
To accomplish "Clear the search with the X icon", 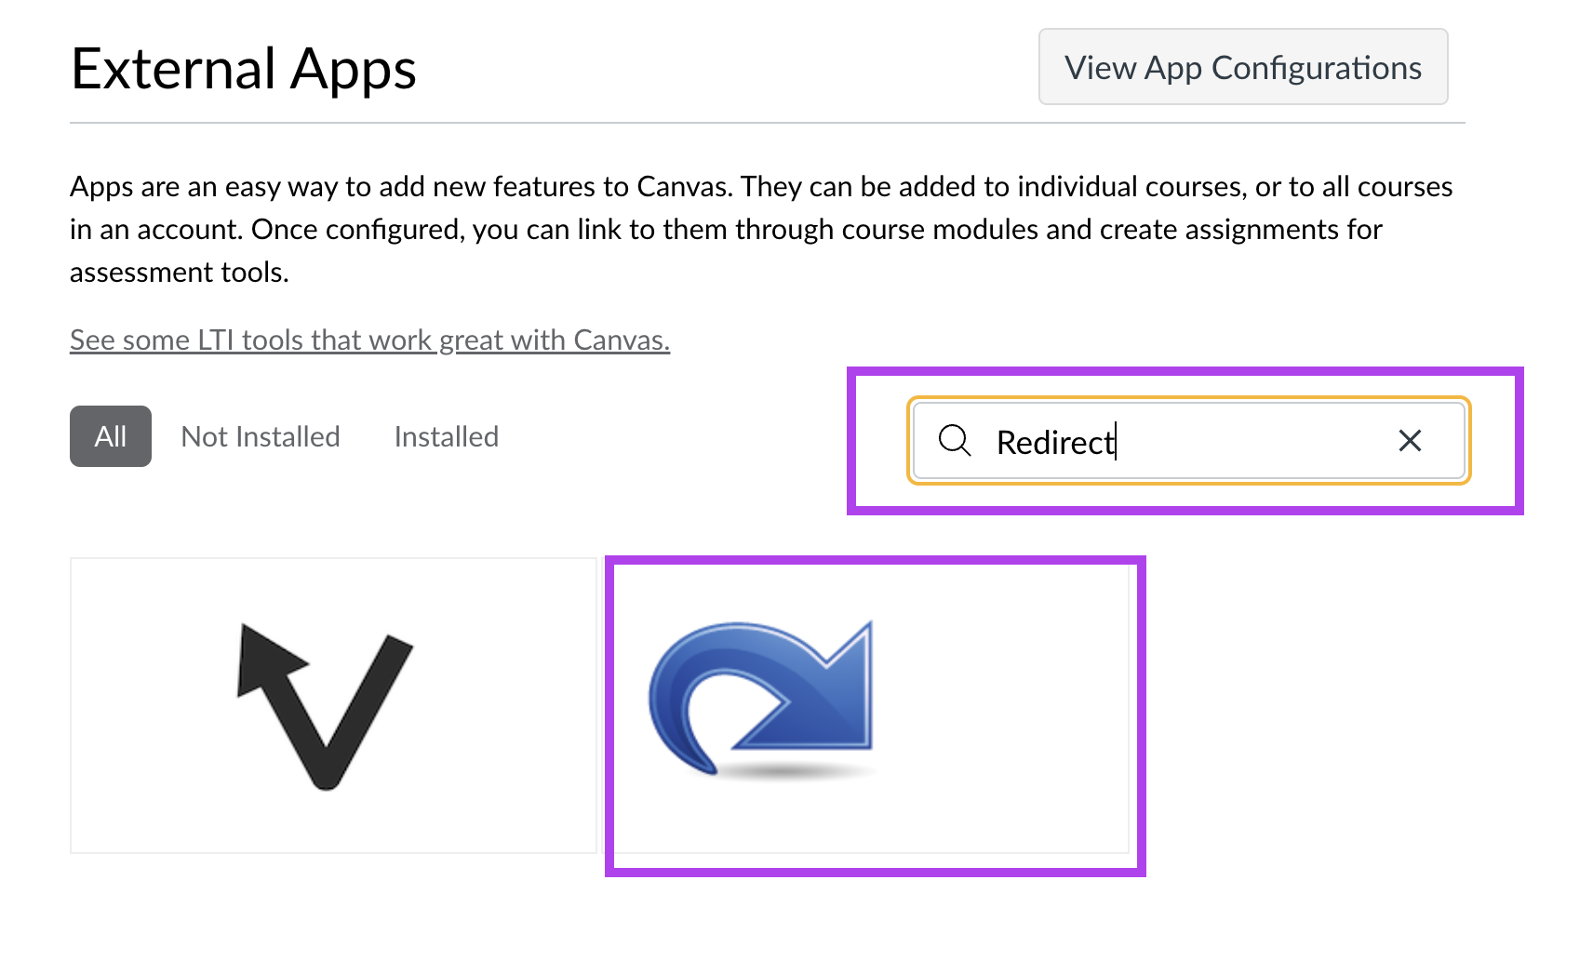I will click(1410, 441).
